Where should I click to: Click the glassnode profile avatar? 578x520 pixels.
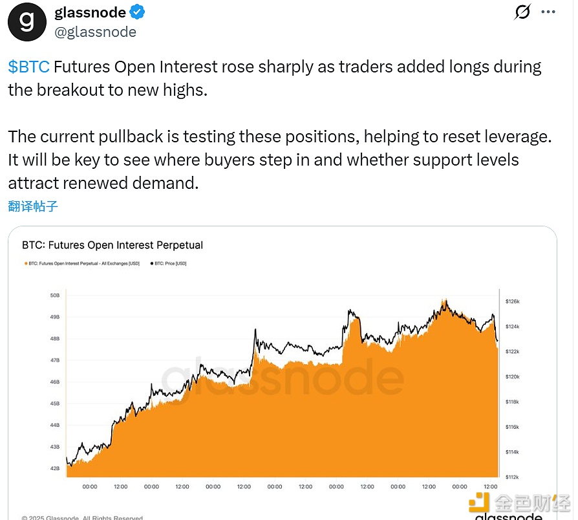(27, 21)
